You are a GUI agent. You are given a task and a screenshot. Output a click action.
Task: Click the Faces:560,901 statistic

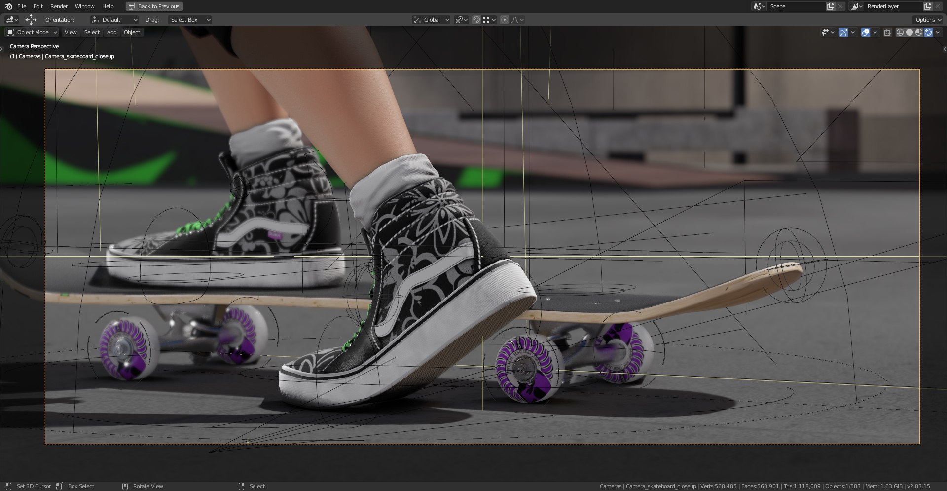click(x=760, y=486)
